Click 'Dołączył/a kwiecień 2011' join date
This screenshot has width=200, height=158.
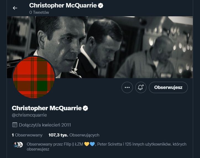45,125
